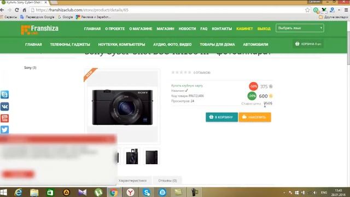Open Skype from the taskbar
The image size is (350, 197).
pos(147,192)
